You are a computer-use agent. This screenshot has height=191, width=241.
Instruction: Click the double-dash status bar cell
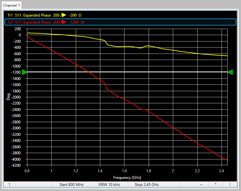(x=201, y=184)
